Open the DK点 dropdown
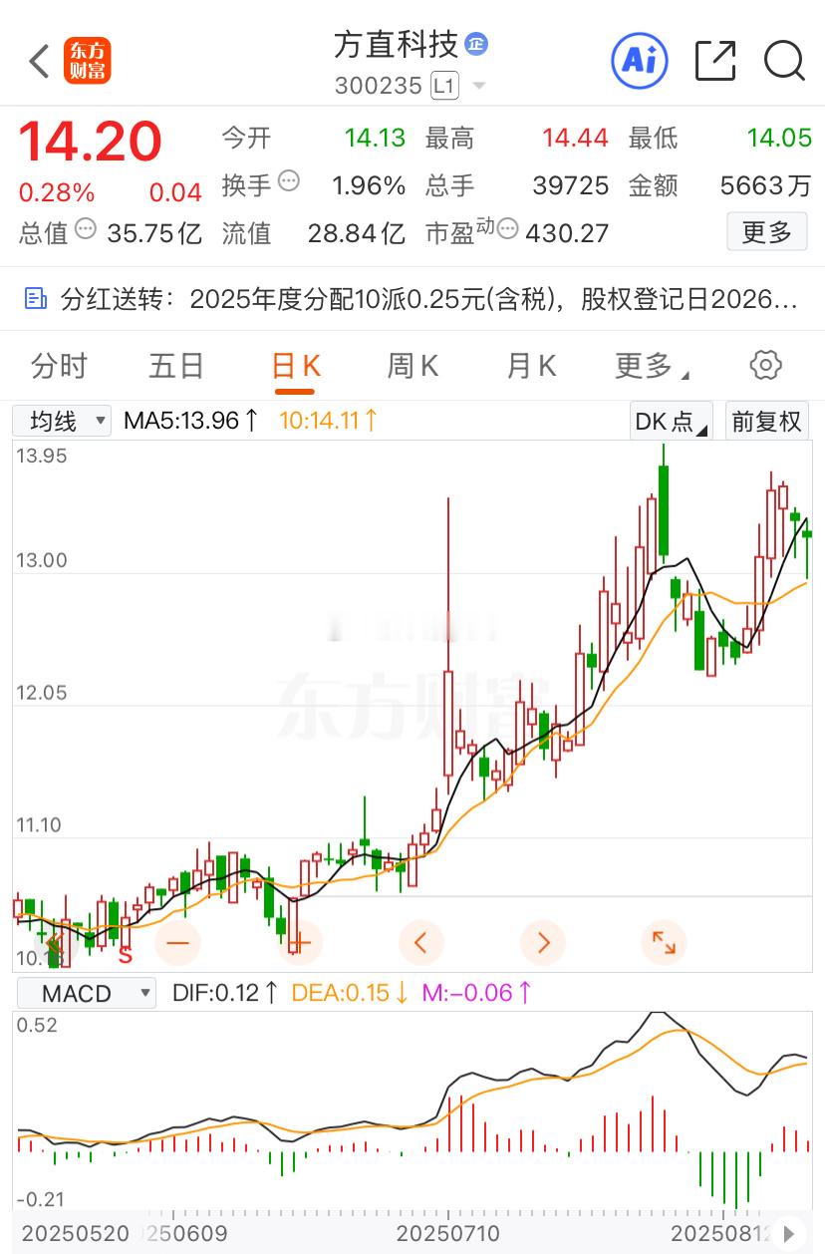 point(672,421)
